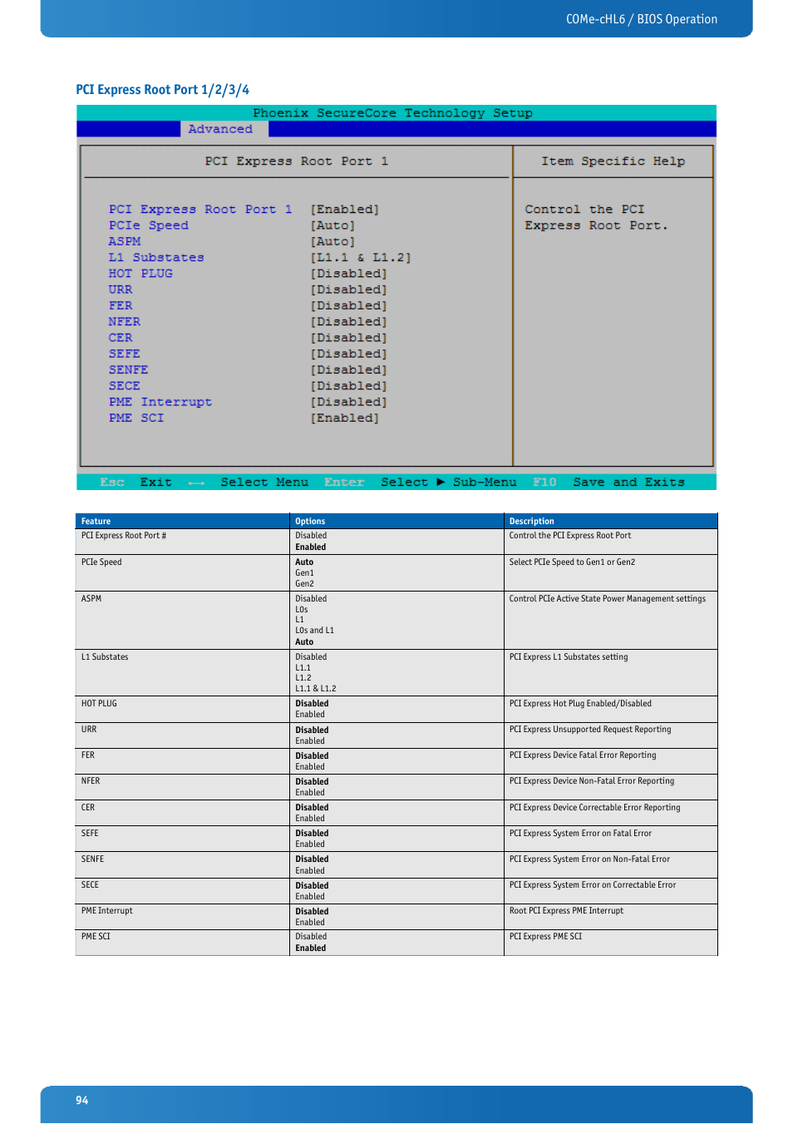Select the URR BIOS entry
Screen dimensions: 793x1124
[x=121, y=290]
